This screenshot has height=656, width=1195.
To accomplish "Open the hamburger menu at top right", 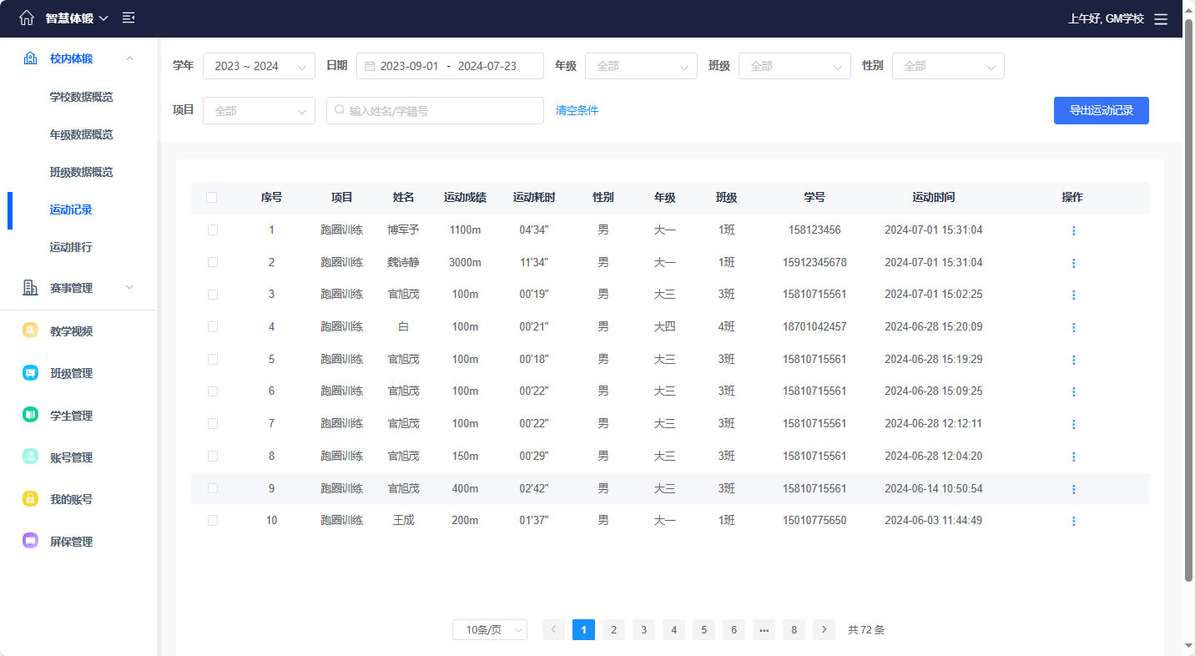I will [1161, 18].
